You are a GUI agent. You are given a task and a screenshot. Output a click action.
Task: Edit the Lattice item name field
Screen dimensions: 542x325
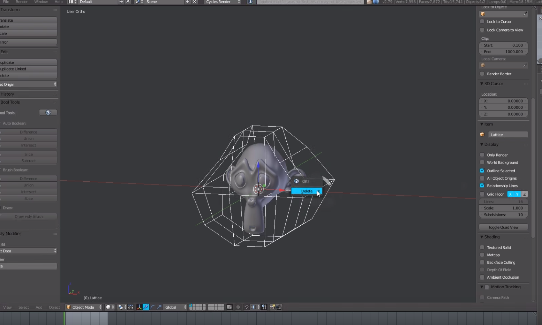point(508,135)
